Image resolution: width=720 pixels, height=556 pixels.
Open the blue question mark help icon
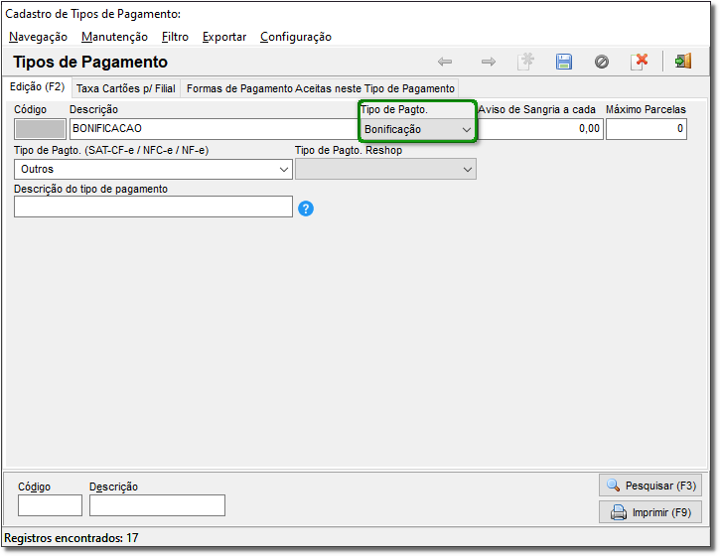point(306,208)
